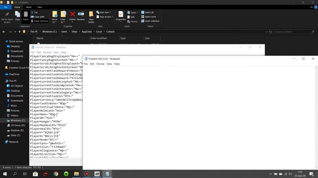Switch to the Share ribbon tab

[29, 7]
